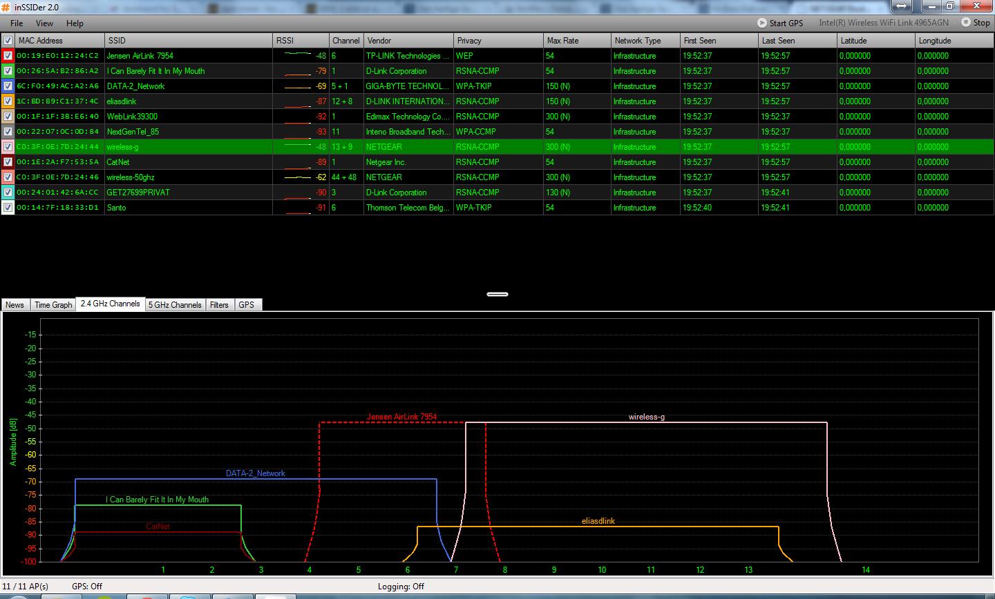Open the Filters tab

click(x=220, y=305)
